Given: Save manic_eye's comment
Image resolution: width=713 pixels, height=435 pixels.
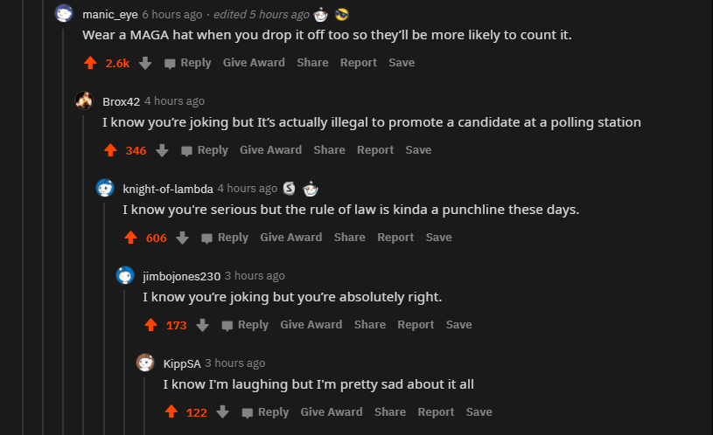Looking at the screenshot, I should [x=402, y=63].
